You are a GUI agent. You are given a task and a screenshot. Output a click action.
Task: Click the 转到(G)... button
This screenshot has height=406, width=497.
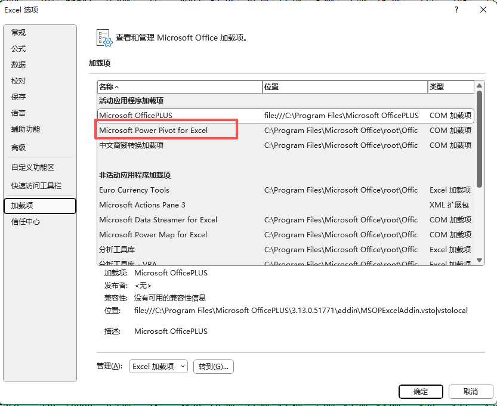tap(214, 366)
